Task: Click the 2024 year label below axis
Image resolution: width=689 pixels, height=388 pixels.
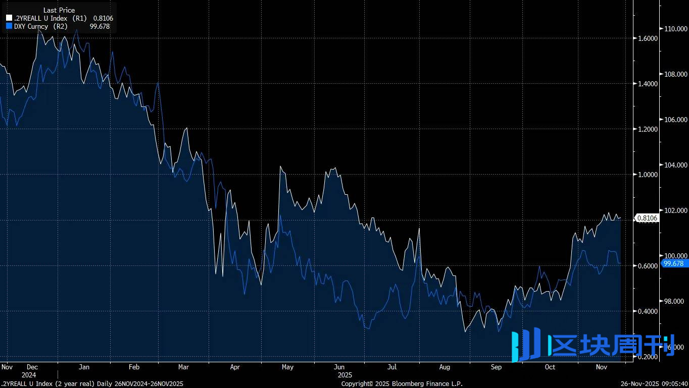Action: tap(29, 375)
